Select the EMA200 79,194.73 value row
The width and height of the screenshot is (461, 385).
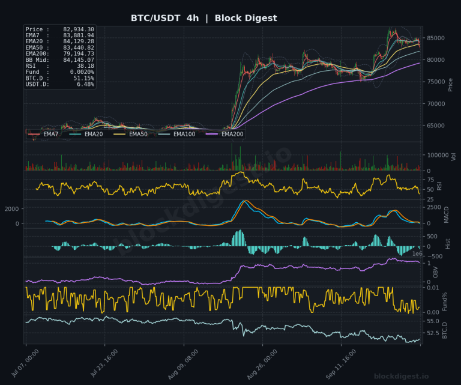tap(59, 54)
